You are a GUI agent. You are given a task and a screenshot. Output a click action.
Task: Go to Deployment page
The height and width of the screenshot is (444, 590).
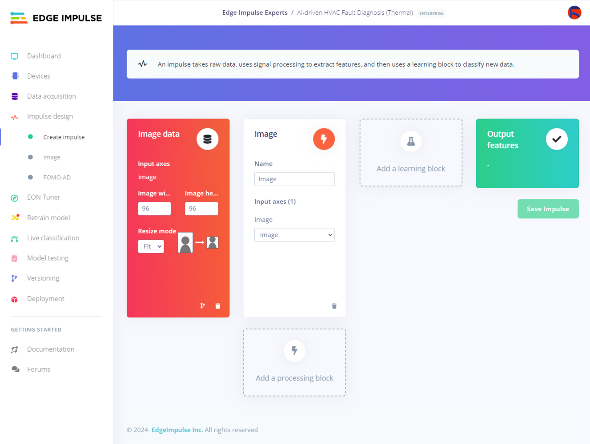point(46,299)
